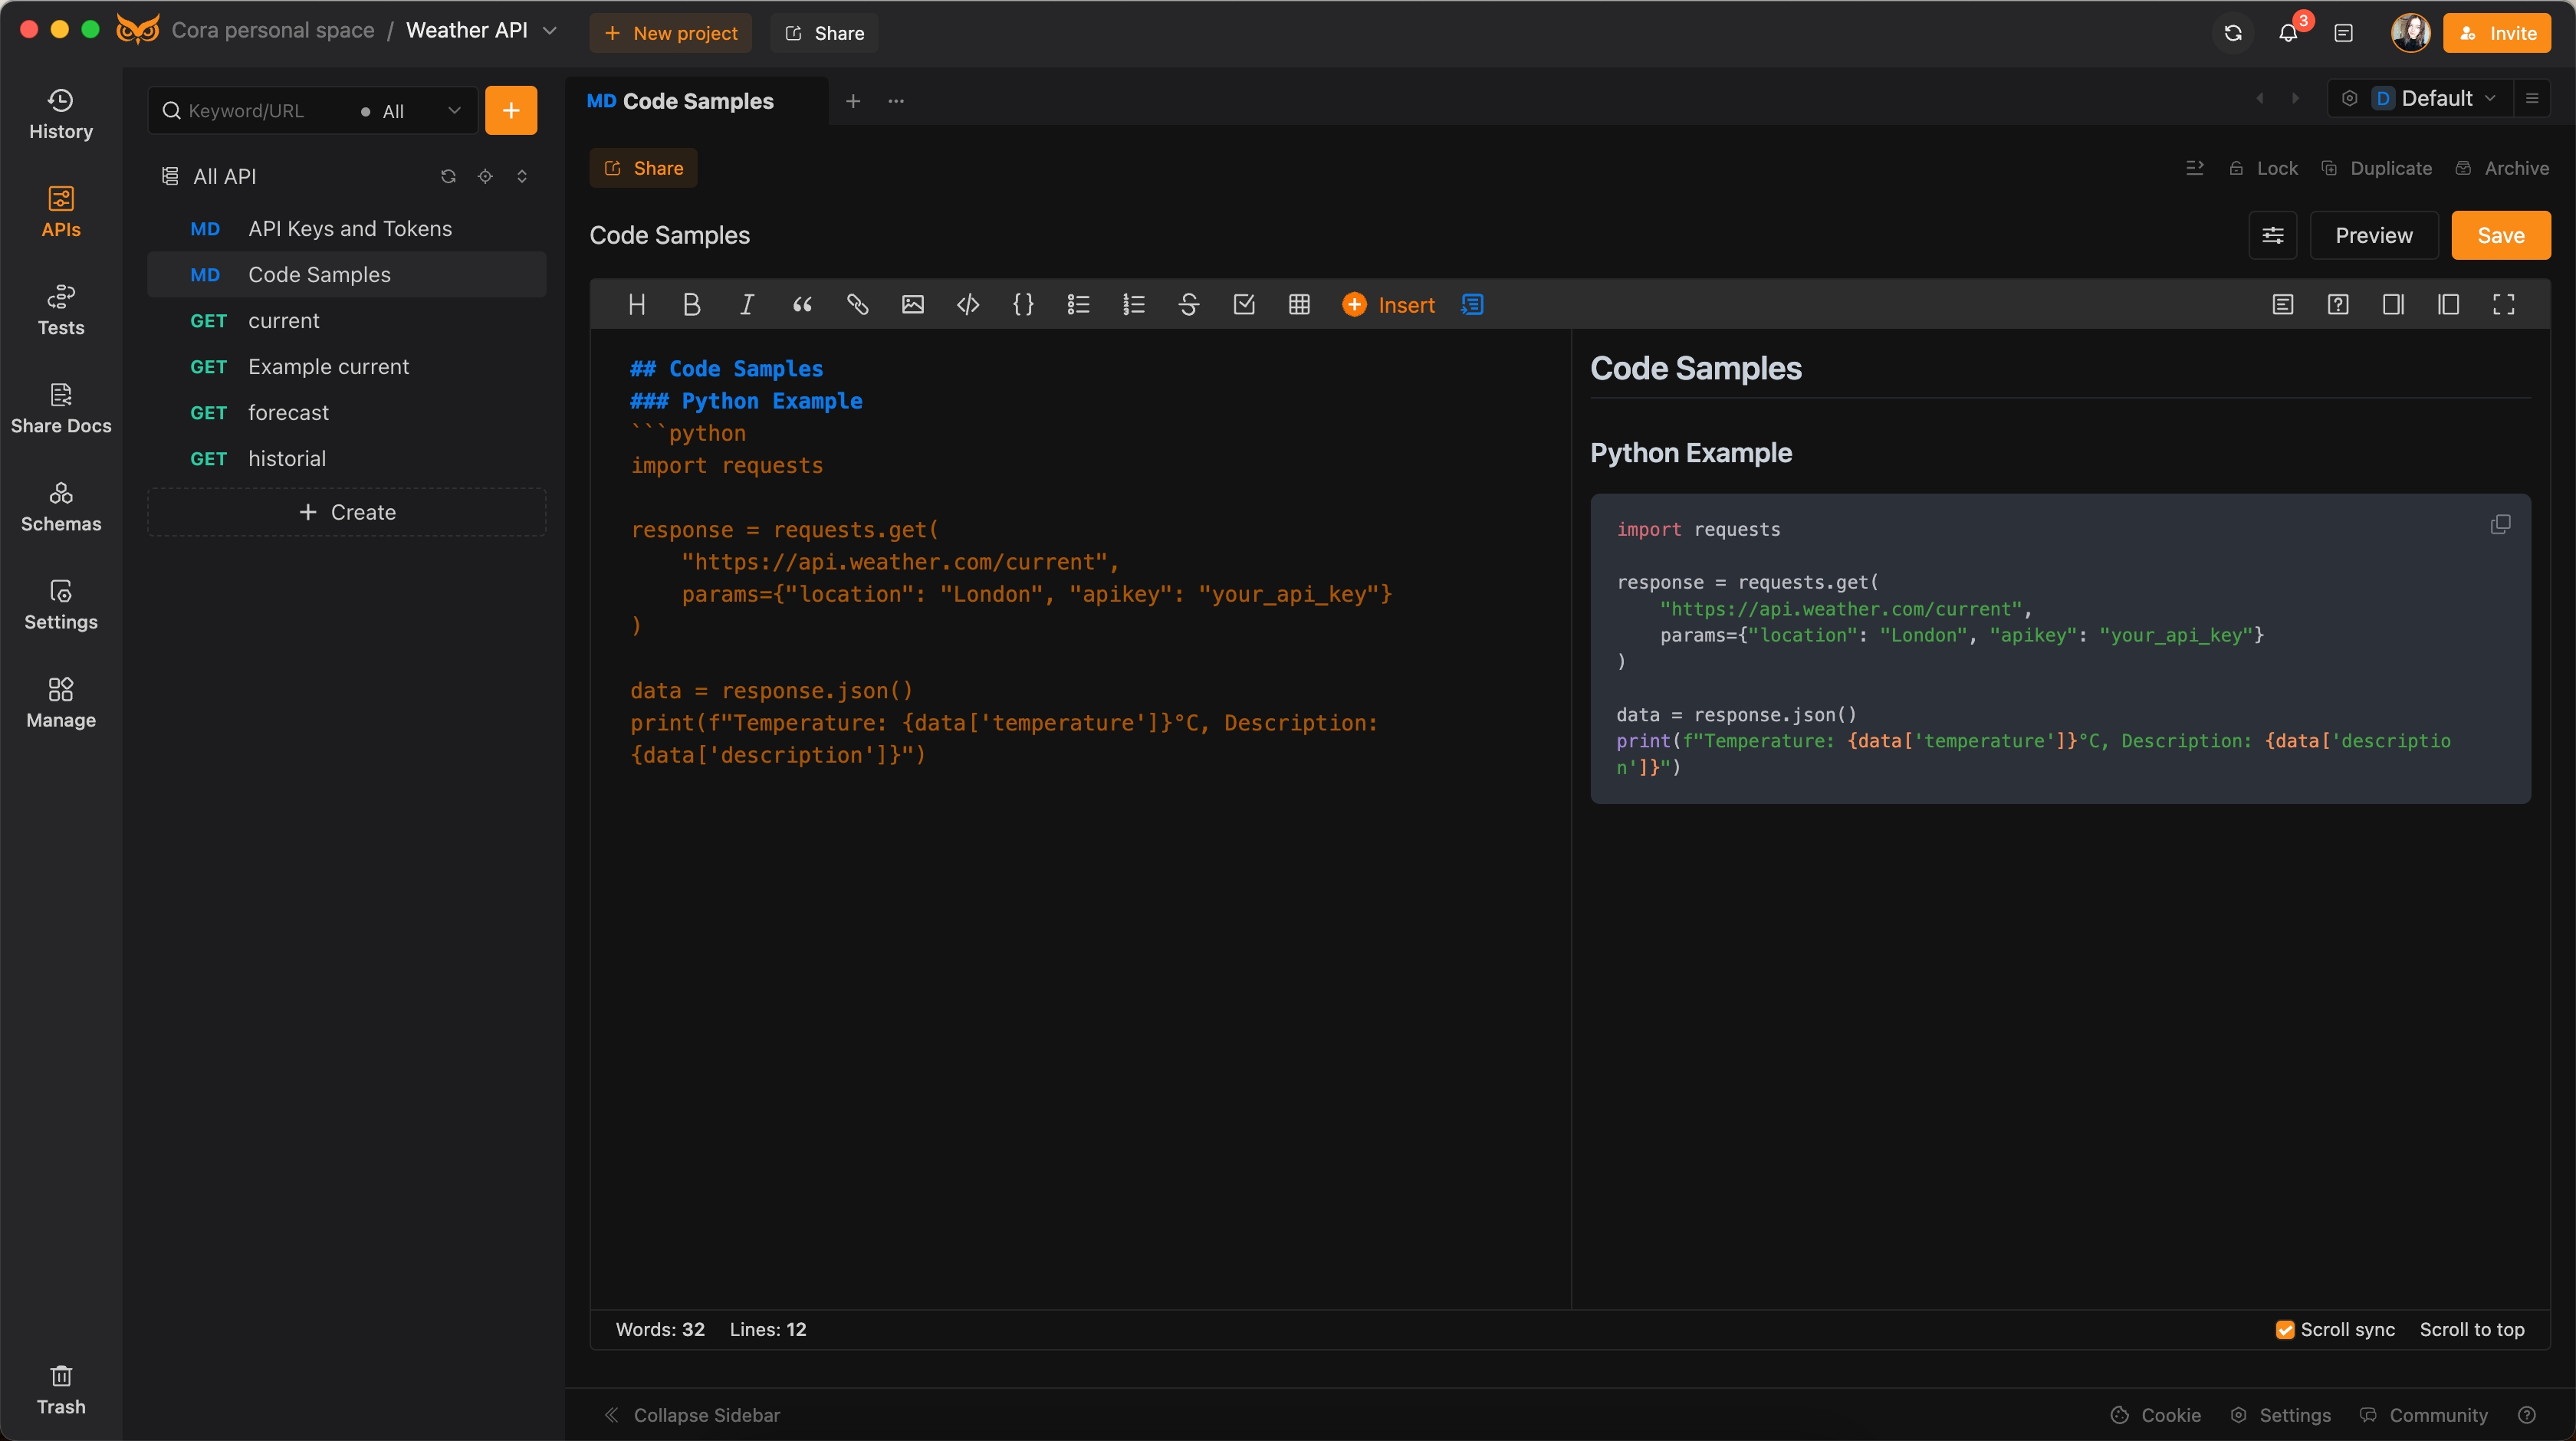Open markdown help in the editor toolbar
This screenshot has height=1441, width=2576.
[x=2338, y=305]
